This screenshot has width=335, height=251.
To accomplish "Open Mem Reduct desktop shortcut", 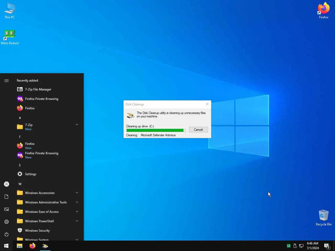I will click(10, 37).
